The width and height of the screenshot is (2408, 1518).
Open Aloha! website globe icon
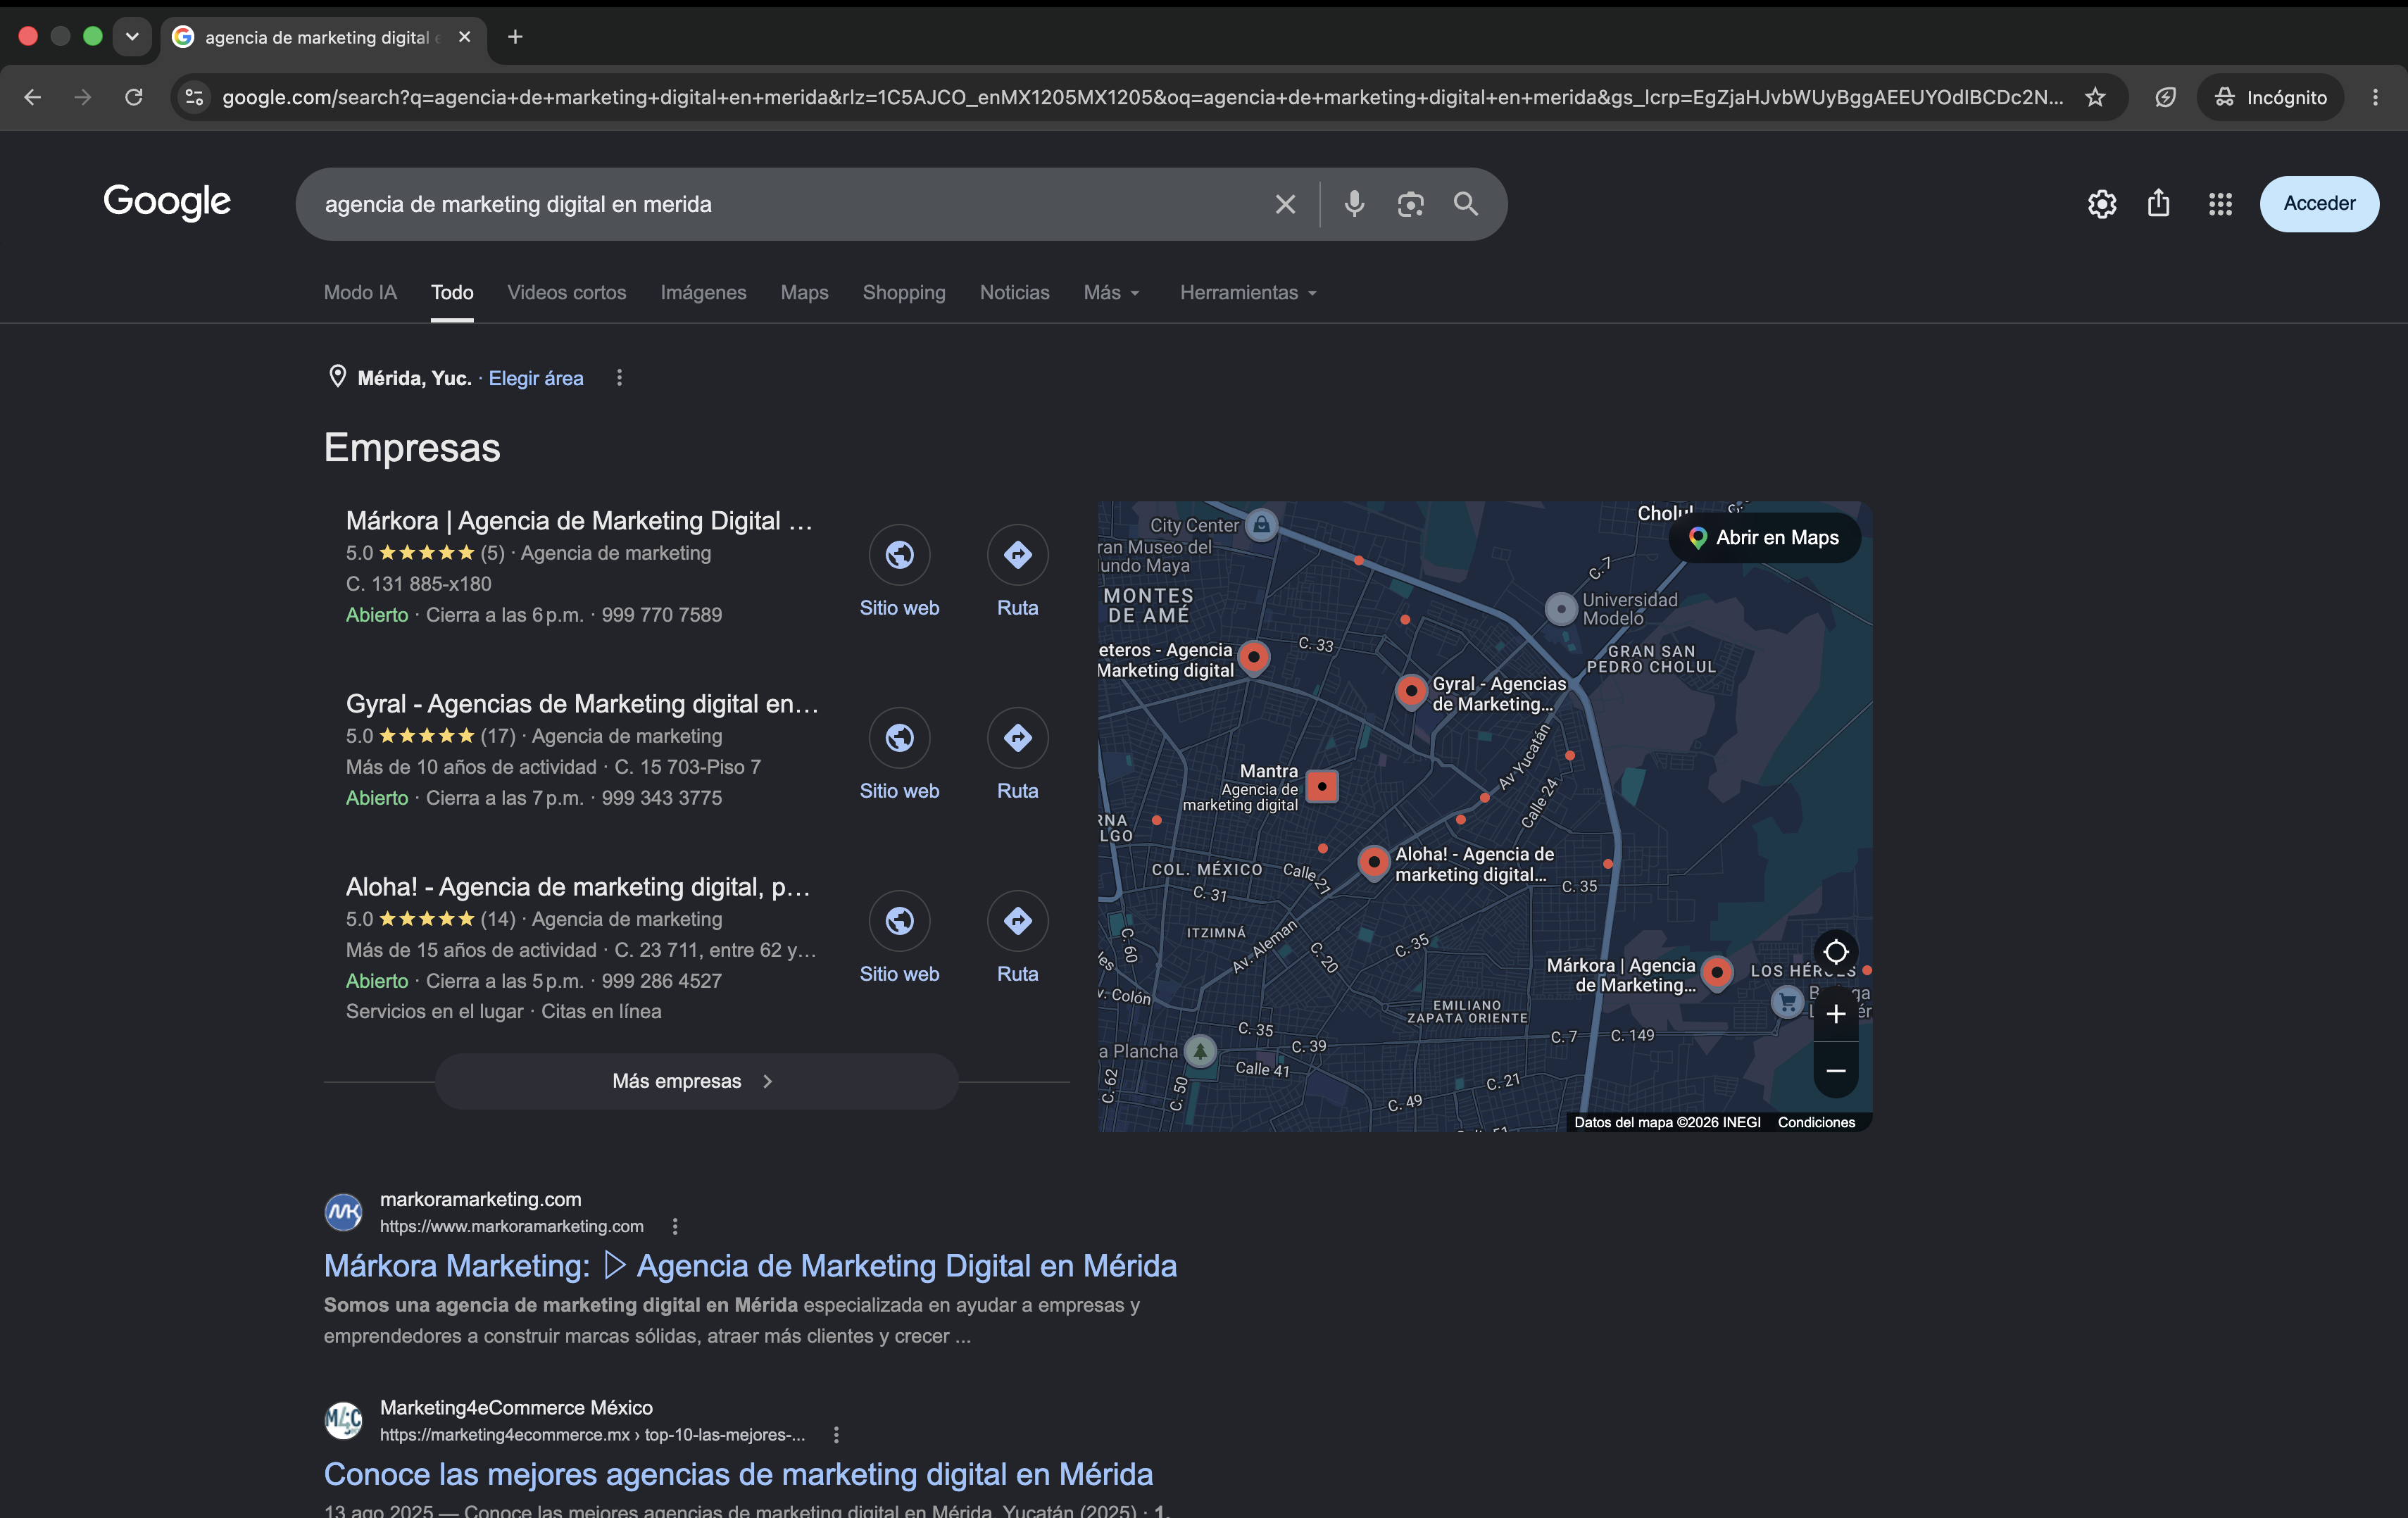pos(899,920)
